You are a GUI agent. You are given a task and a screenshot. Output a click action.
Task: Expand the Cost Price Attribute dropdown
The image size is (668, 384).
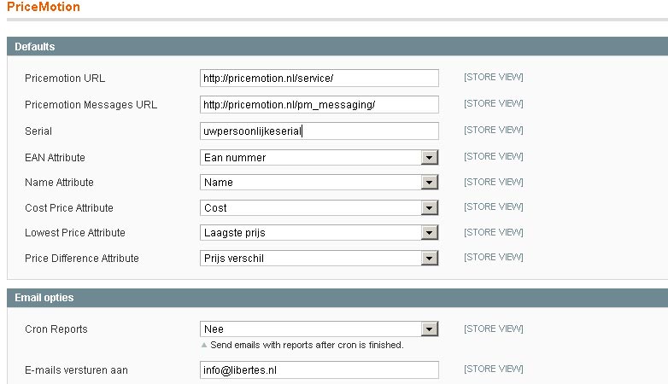coord(319,207)
